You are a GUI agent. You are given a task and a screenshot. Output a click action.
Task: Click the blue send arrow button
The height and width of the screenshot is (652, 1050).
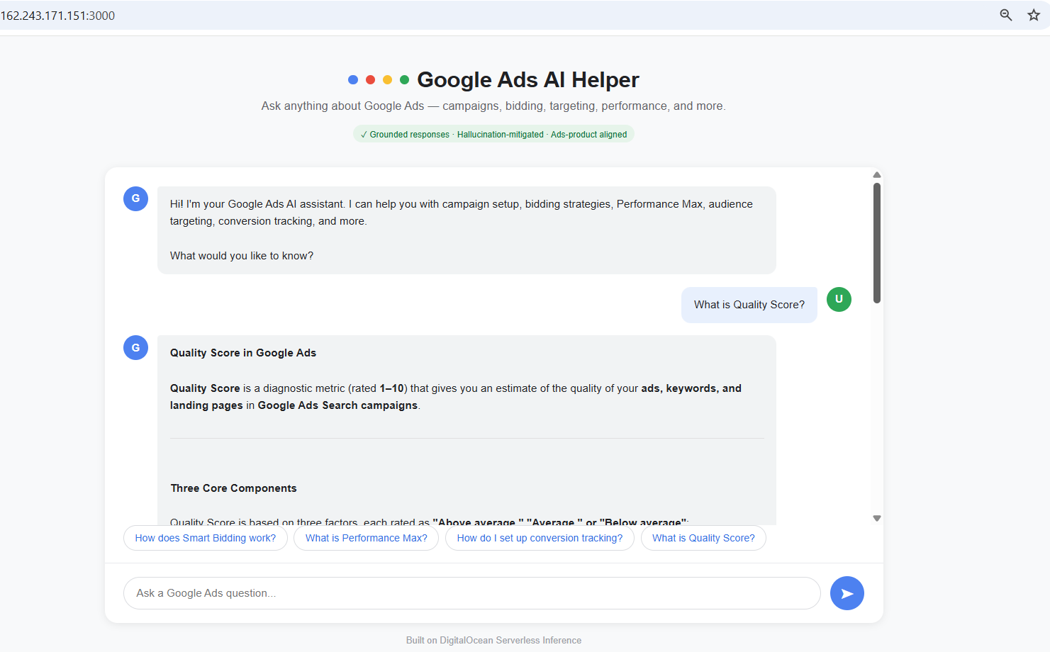pyautogui.click(x=847, y=593)
